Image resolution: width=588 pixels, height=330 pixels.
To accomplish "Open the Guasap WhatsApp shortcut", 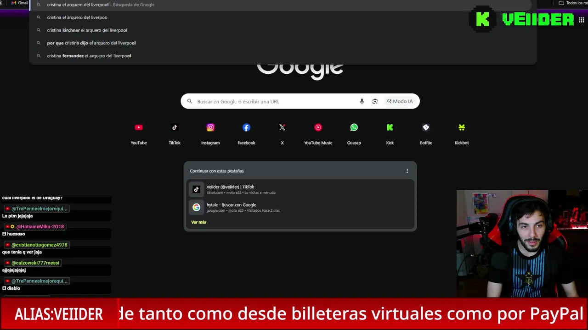I will click(x=354, y=134).
